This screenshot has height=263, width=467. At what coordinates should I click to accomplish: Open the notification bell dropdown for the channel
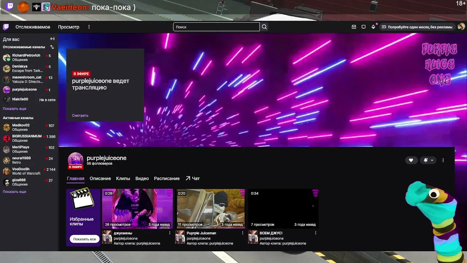[x=428, y=160]
